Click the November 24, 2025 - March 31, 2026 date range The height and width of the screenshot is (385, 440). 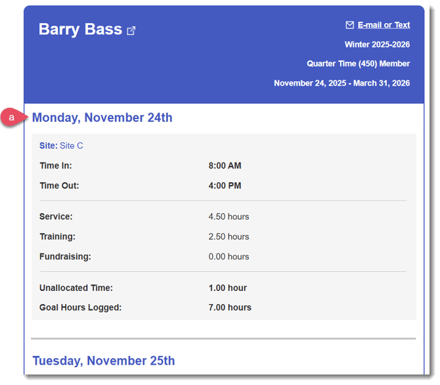click(x=341, y=83)
